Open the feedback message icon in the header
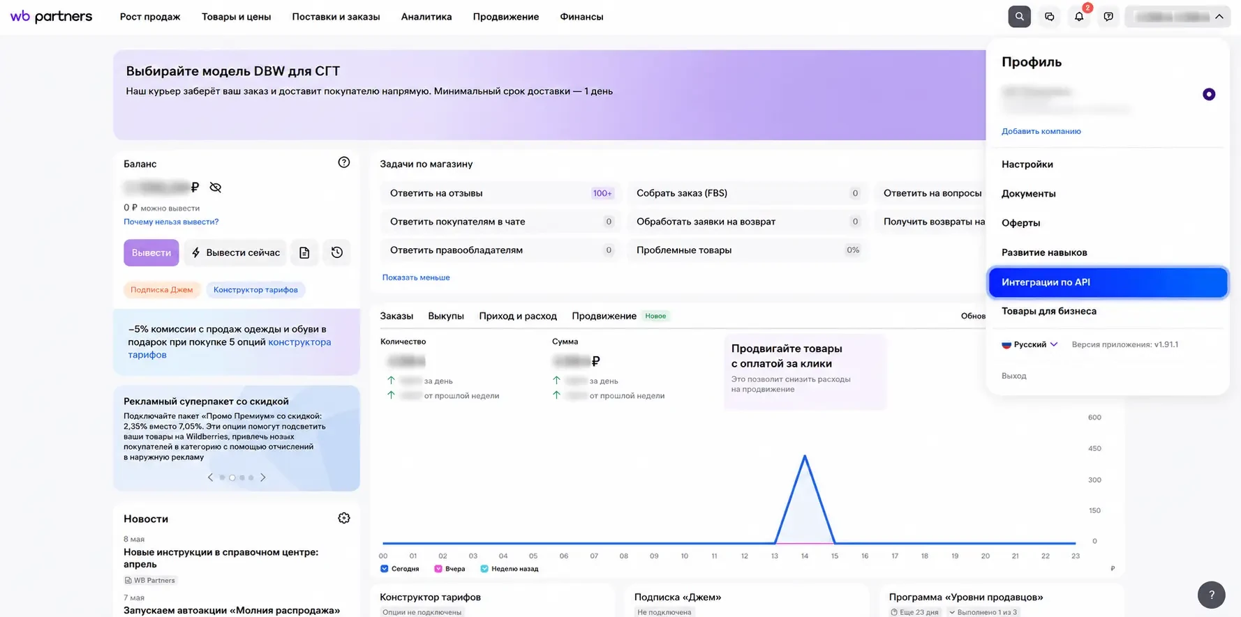The height and width of the screenshot is (617, 1241). click(x=1108, y=17)
